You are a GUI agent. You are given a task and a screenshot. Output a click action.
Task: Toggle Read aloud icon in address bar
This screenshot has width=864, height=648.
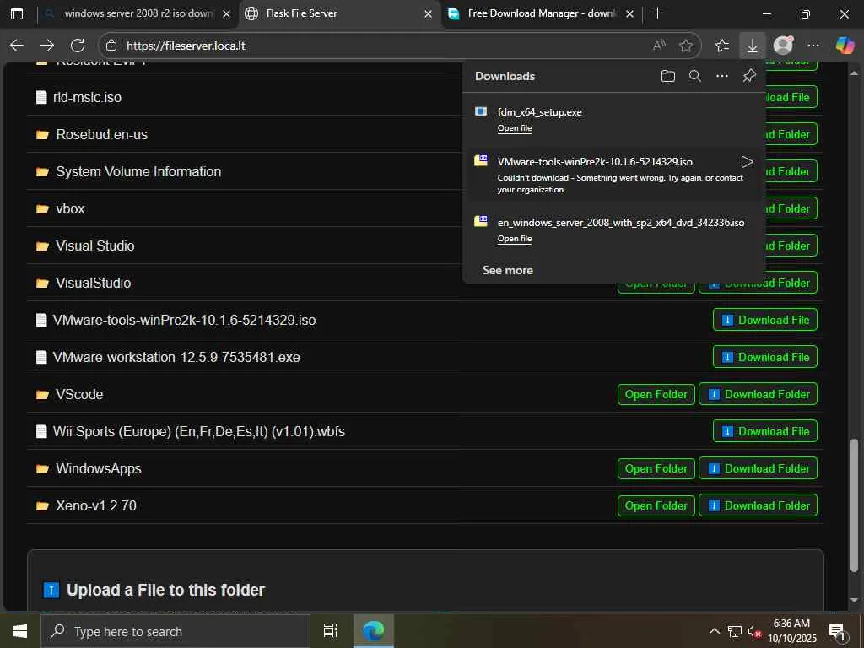659,46
